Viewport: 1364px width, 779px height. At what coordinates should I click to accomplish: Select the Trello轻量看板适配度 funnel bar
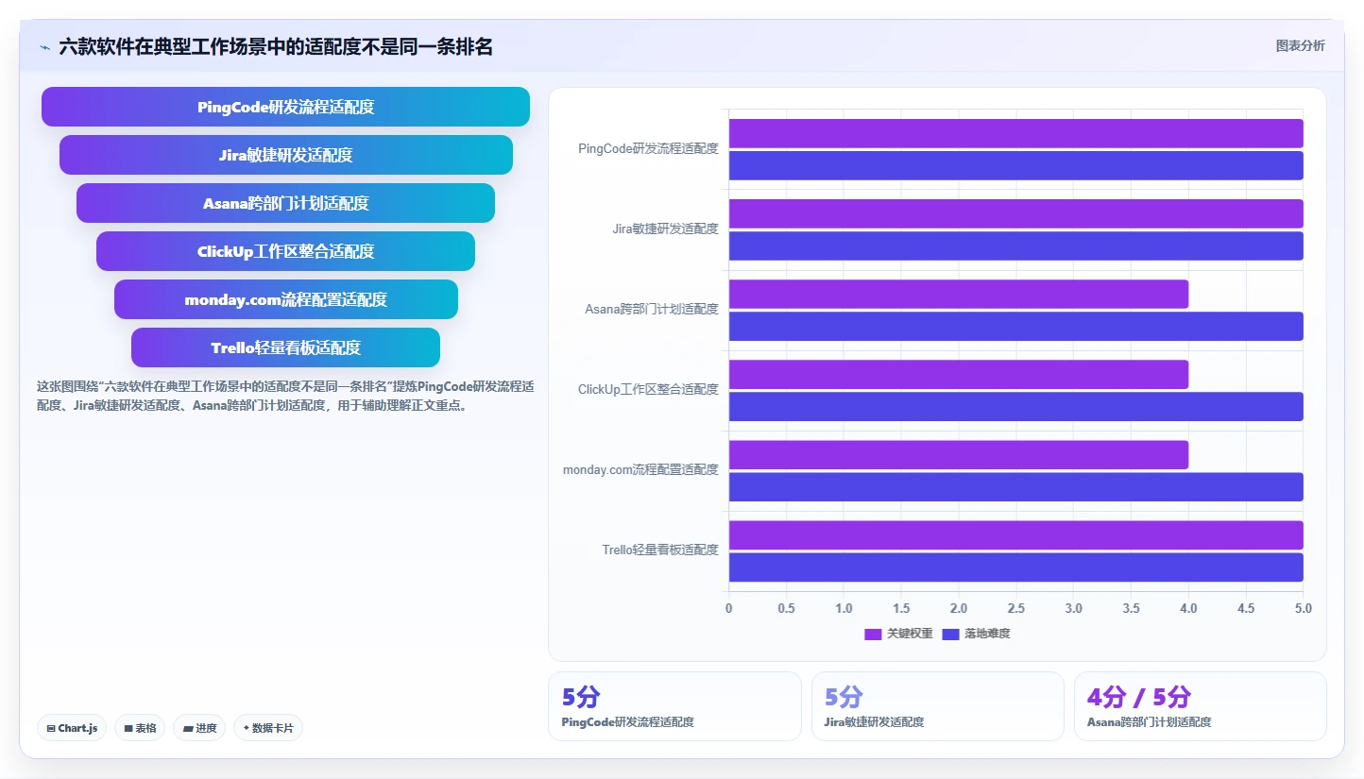click(285, 347)
